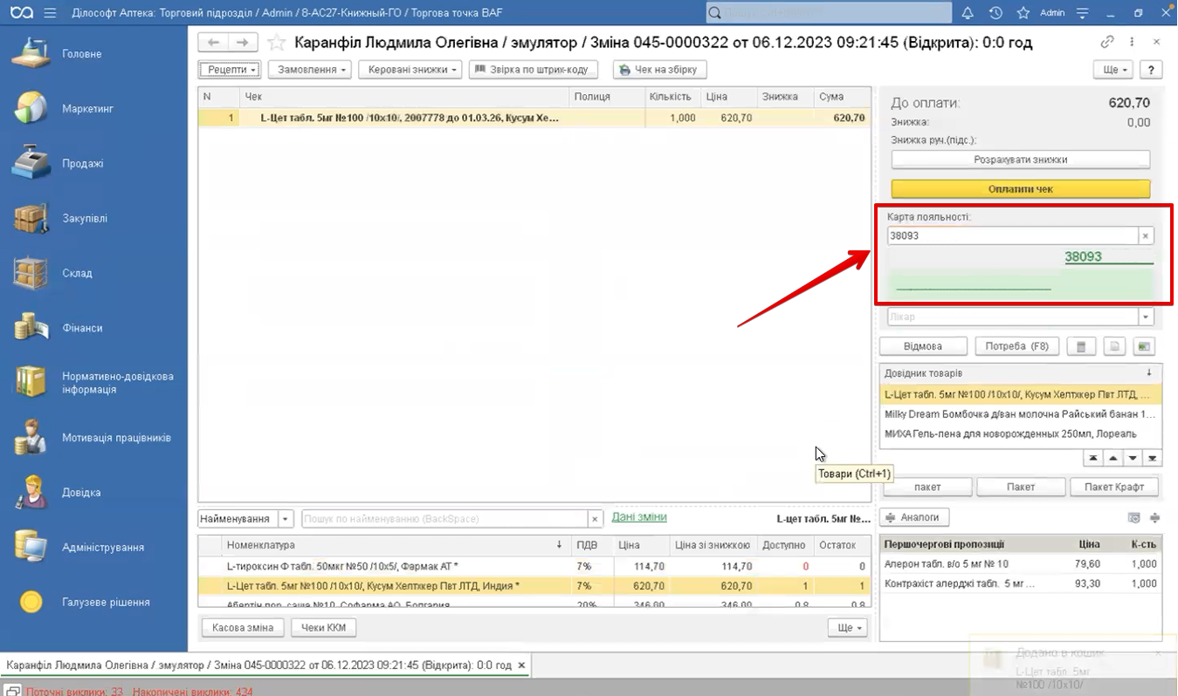Click in the product name search field
Viewport: 1178px width, 696px height.
pos(445,519)
